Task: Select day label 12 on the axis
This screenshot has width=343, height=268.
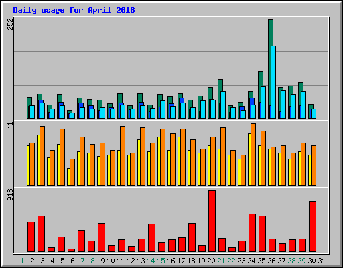Action: (131, 261)
